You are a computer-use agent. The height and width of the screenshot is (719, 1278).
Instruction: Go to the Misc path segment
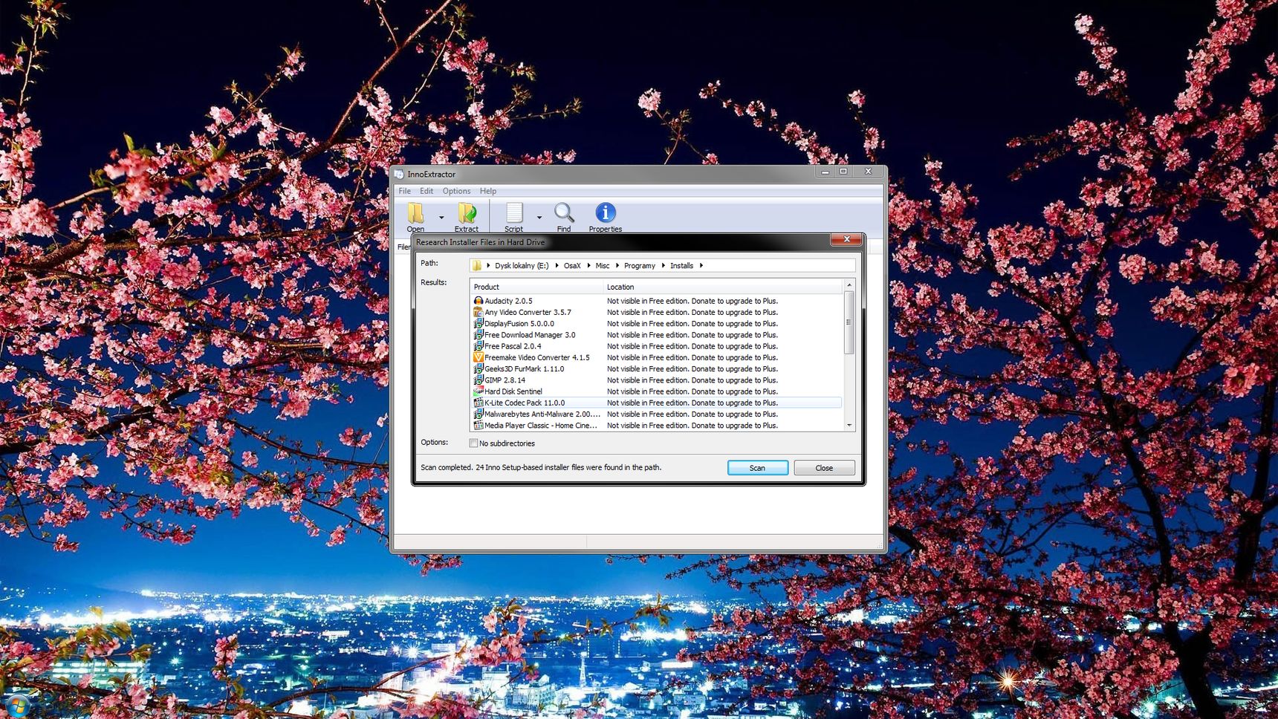point(603,265)
